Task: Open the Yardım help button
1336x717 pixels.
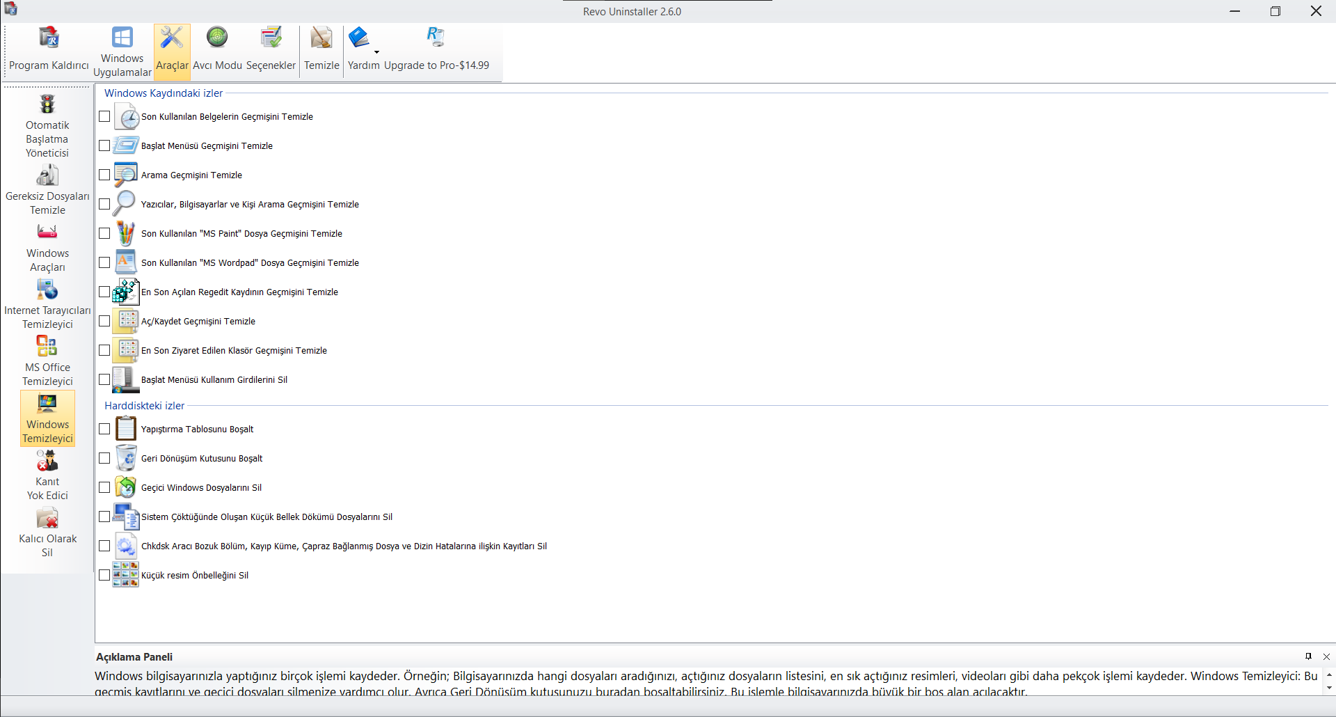Action: [363, 50]
